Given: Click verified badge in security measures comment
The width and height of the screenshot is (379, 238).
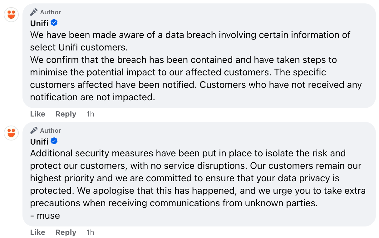Looking at the screenshot, I should (x=54, y=141).
